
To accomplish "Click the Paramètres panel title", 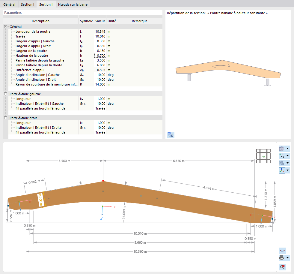I will point(13,13).
